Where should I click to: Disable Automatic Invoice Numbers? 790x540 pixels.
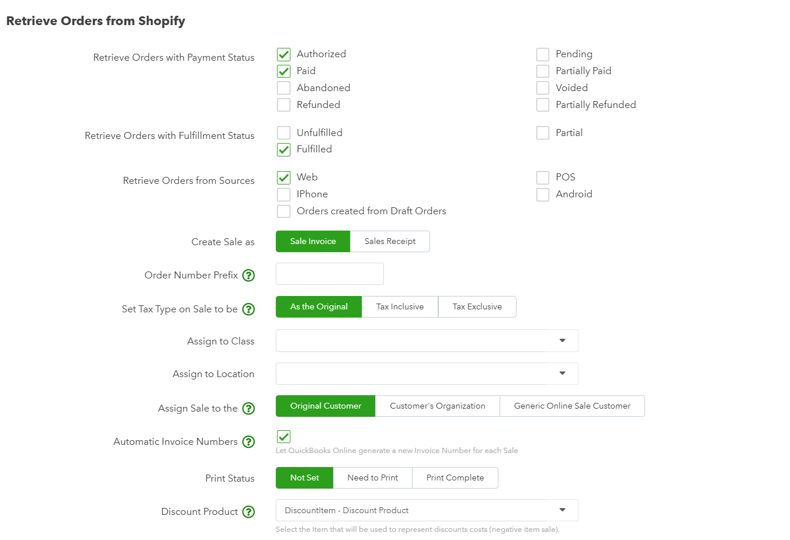(283, 437)
